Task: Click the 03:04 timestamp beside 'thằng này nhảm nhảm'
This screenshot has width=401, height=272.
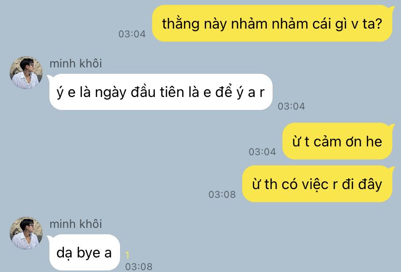Action: [132, 34]
